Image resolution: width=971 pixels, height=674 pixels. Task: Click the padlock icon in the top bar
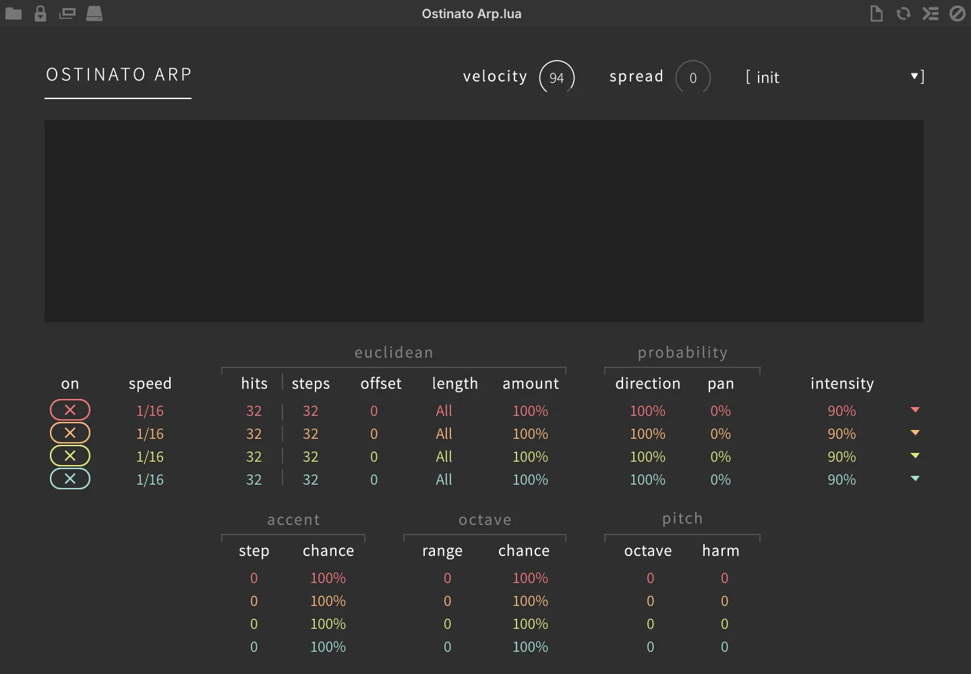pyautogui.click(x=40, y=13)
